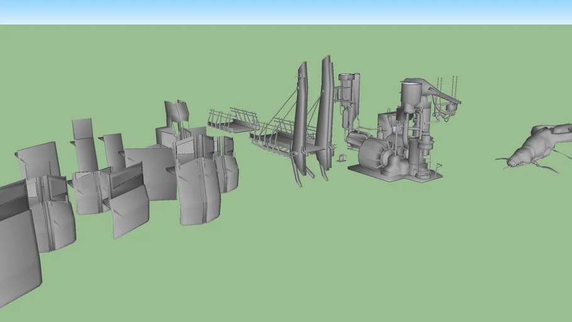Click the tilted flat panel at far left

click(x=38, y=160)
